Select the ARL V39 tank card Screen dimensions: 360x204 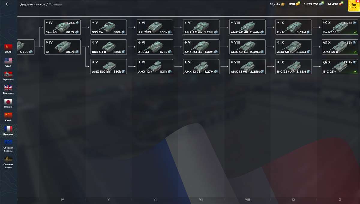[155, 27]
